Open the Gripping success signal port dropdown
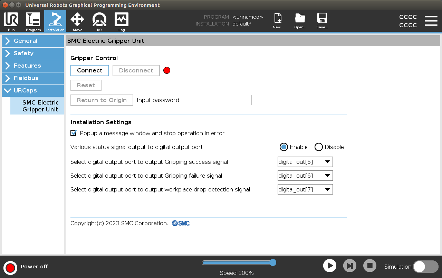 tap(305, 162)
